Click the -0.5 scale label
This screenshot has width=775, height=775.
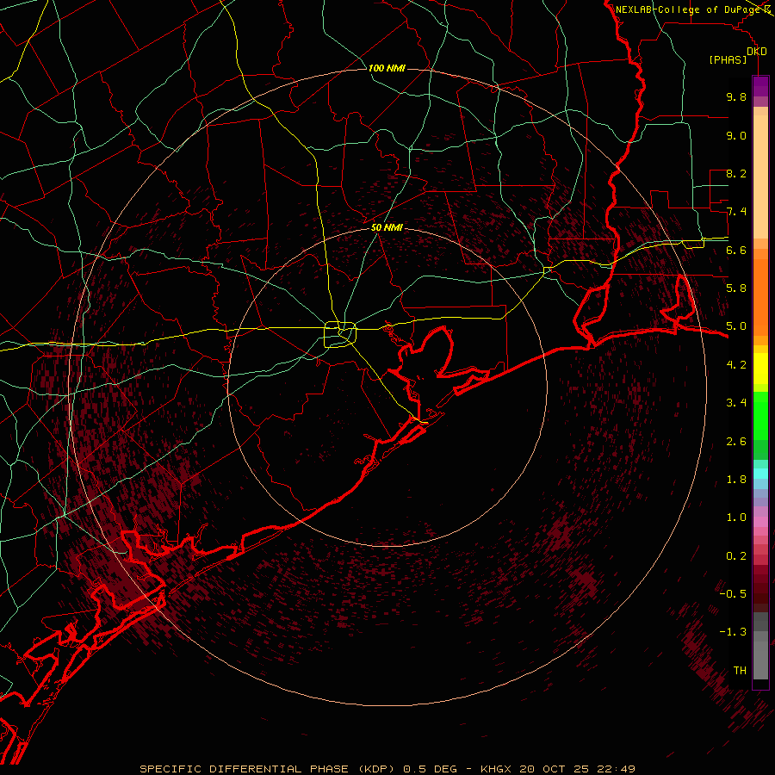(x=733, y=594)
